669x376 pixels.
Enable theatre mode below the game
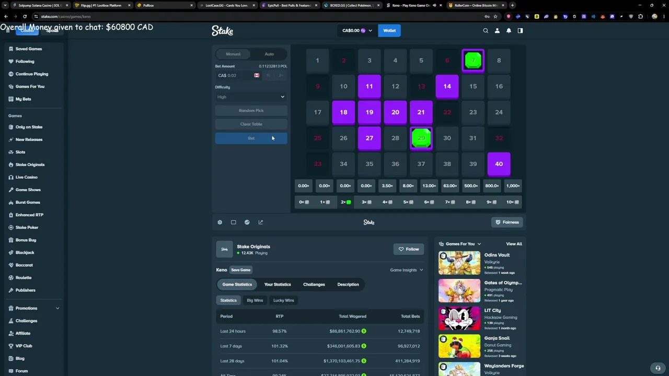point(234,222)
